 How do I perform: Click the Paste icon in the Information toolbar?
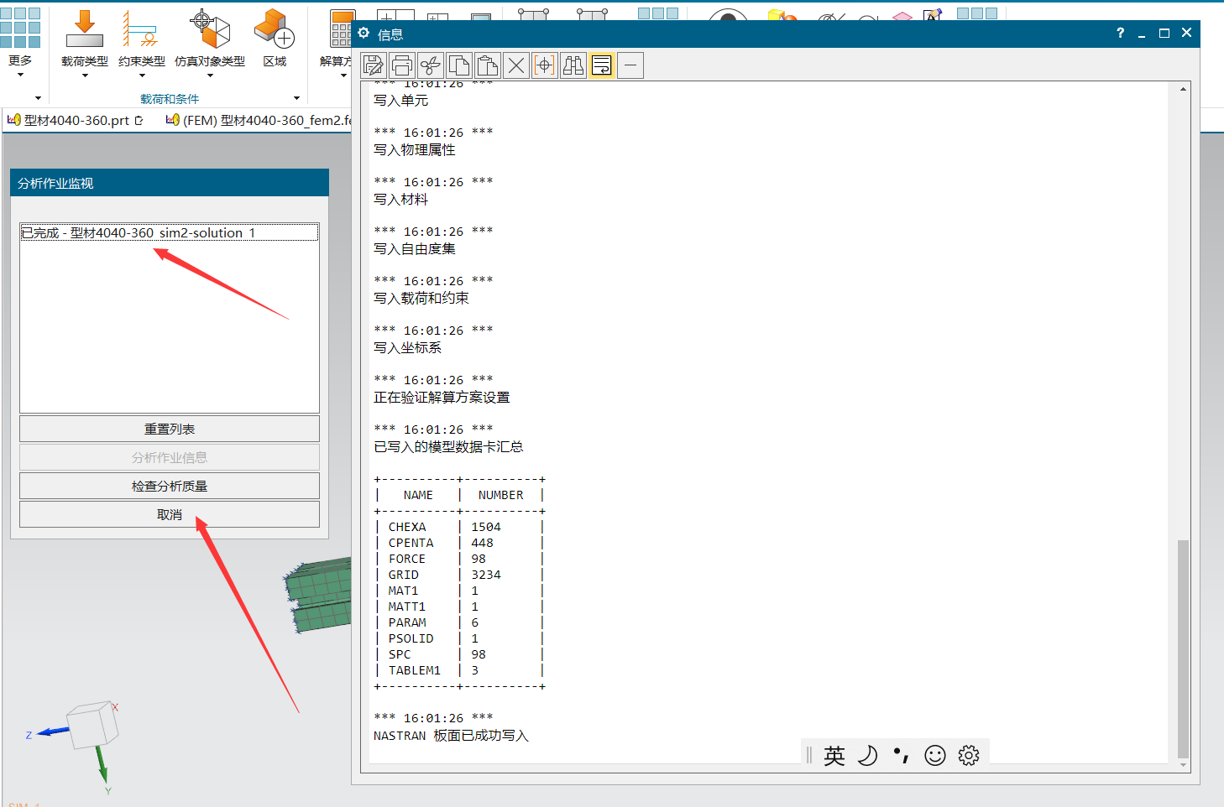tap(488, 65)
